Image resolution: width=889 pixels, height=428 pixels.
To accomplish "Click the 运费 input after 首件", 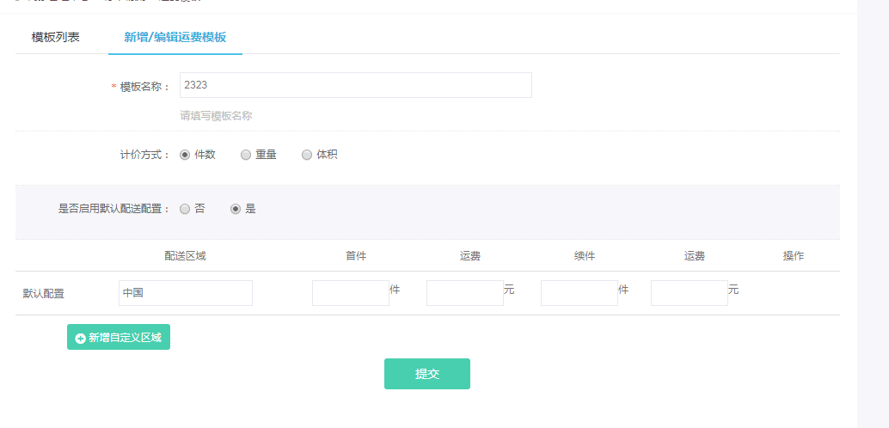I will pos(464,293).
